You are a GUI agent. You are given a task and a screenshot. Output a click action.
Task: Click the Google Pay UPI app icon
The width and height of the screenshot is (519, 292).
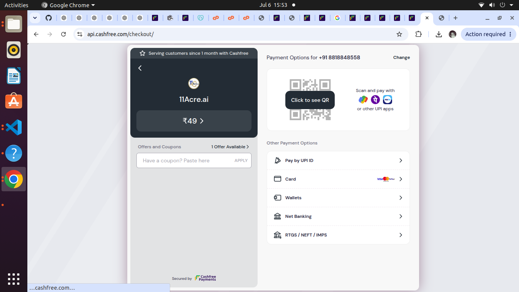tap(363, 100)
